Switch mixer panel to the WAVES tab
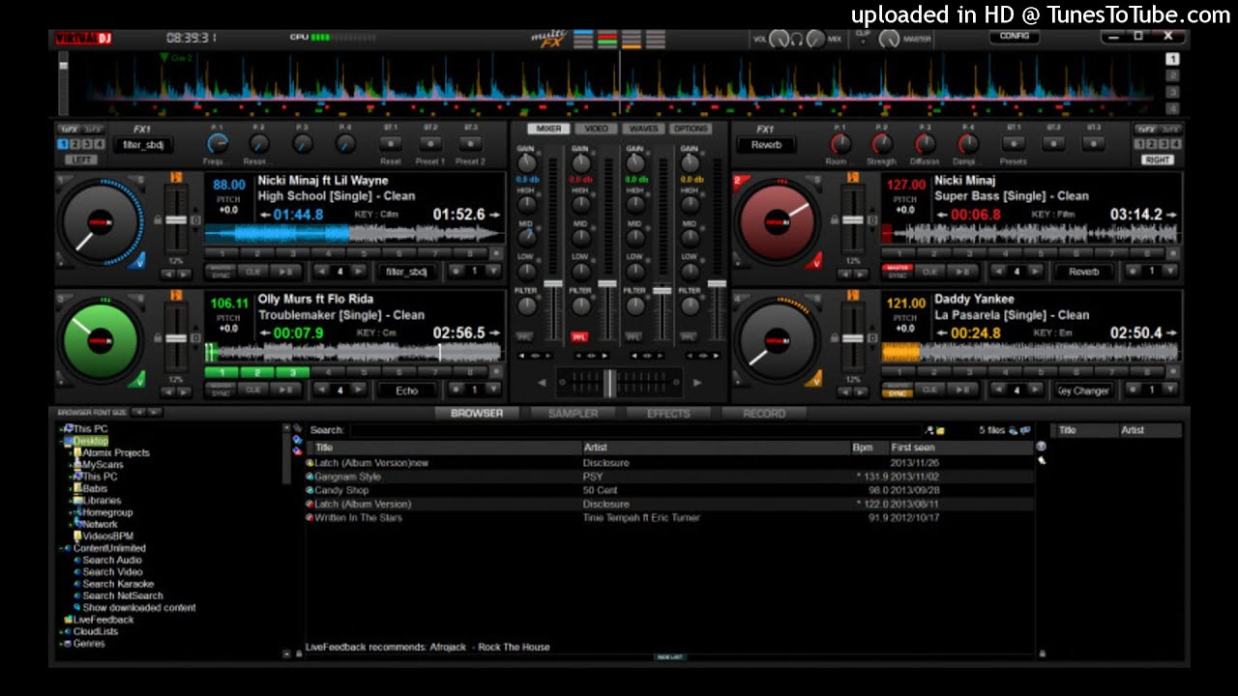 (x=643, y=129)
